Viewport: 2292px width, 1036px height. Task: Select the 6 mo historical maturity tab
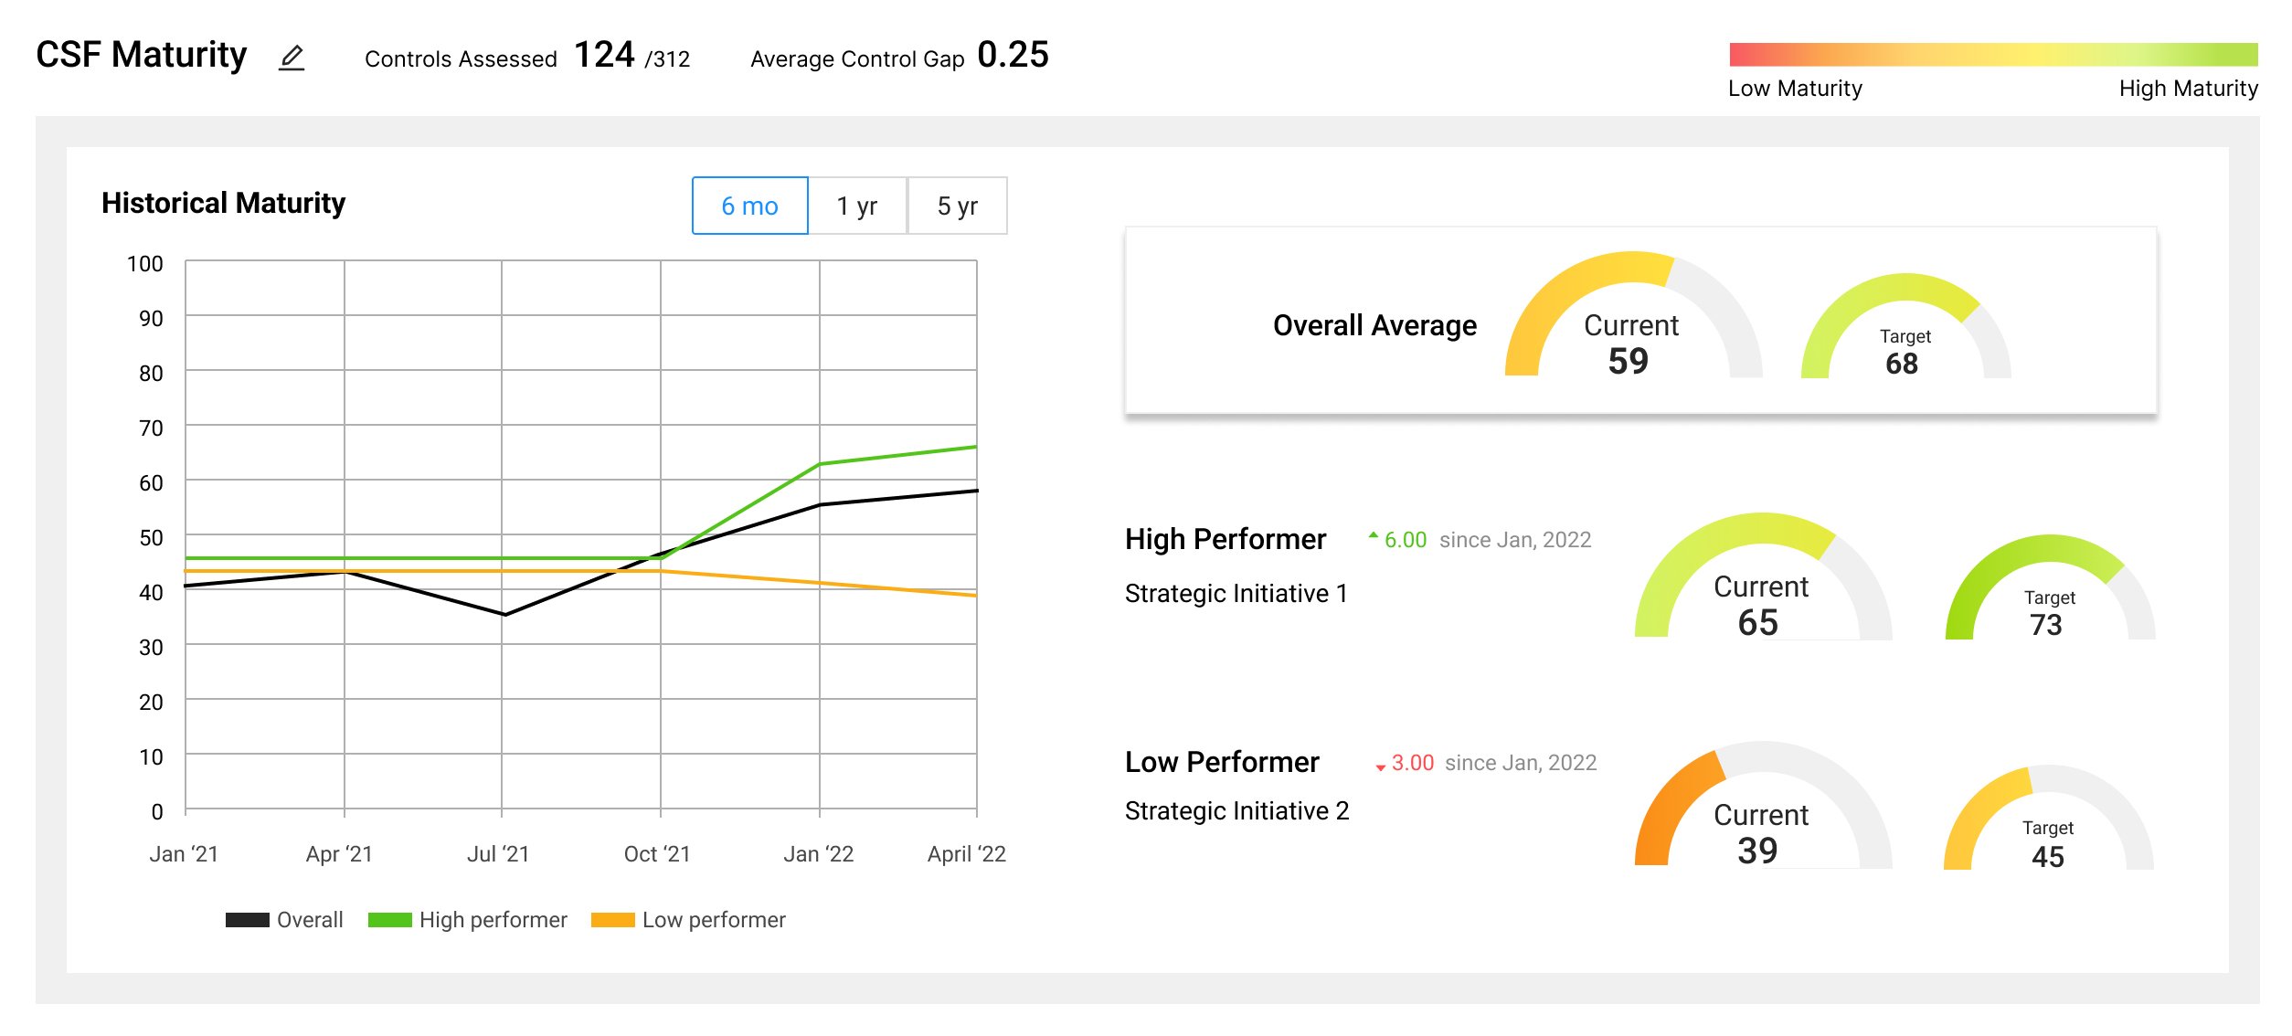747,205
